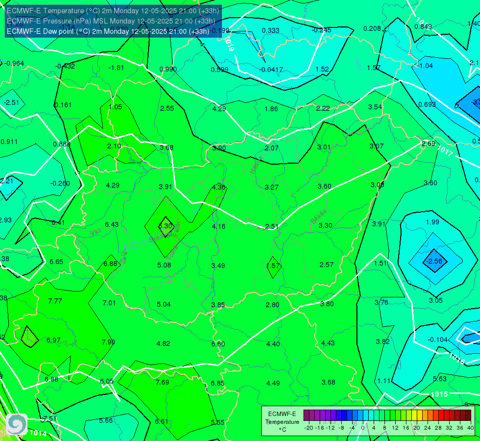Viewport: 480px width, 441px height.
Task: Click the 3.76 dew point value
Action: click(381, 302)
